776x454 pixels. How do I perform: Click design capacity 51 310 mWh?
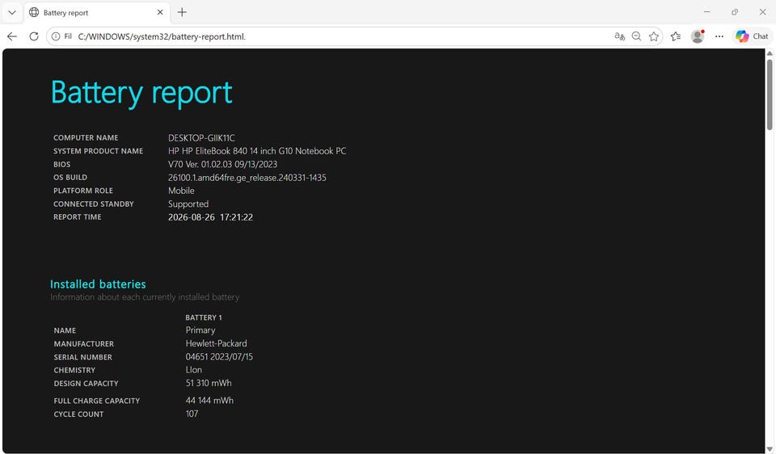pyautogui.click(x=209, y=383)
